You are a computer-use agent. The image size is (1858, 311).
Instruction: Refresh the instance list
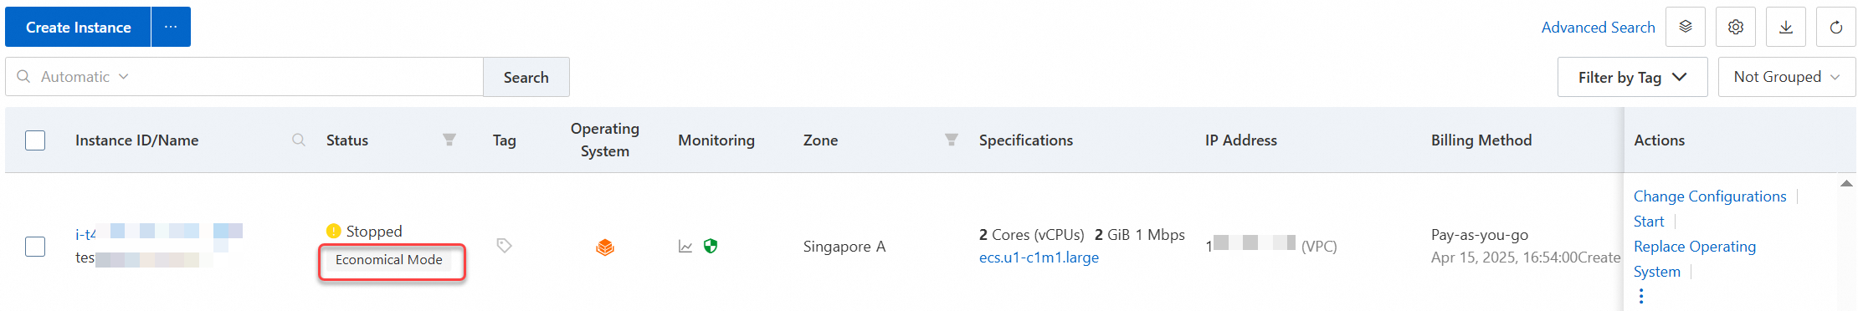[x=1836, y=27]
